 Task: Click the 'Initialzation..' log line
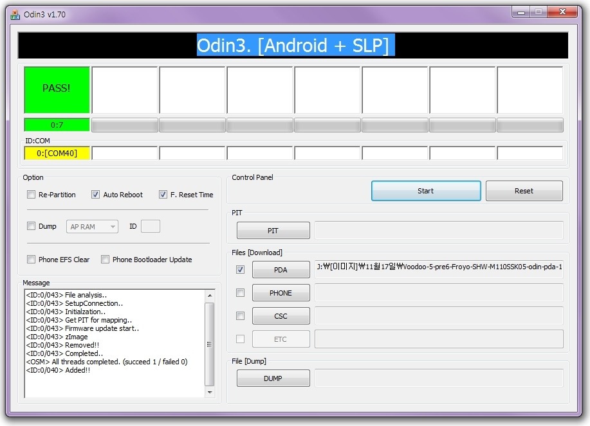coord(66,312)
